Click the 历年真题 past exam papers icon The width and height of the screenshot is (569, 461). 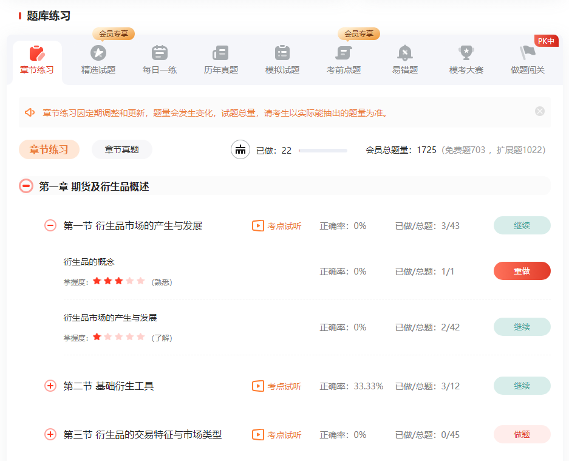[x=220, y=58]
